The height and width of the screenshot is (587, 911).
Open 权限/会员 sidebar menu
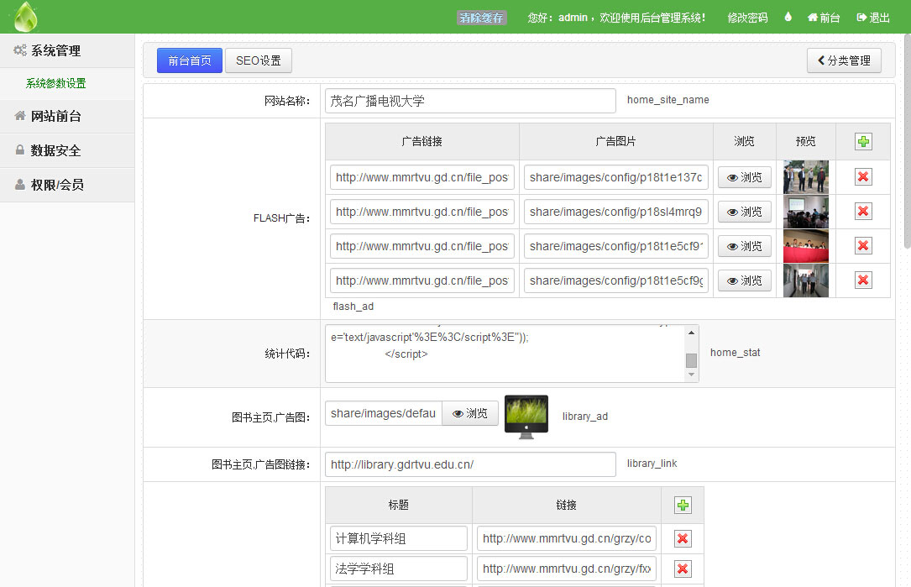67,185
